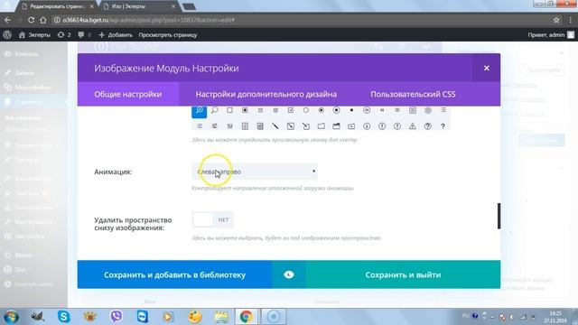
Task: Open Viber from the taskbar
Action: click(x=117, y=316)
